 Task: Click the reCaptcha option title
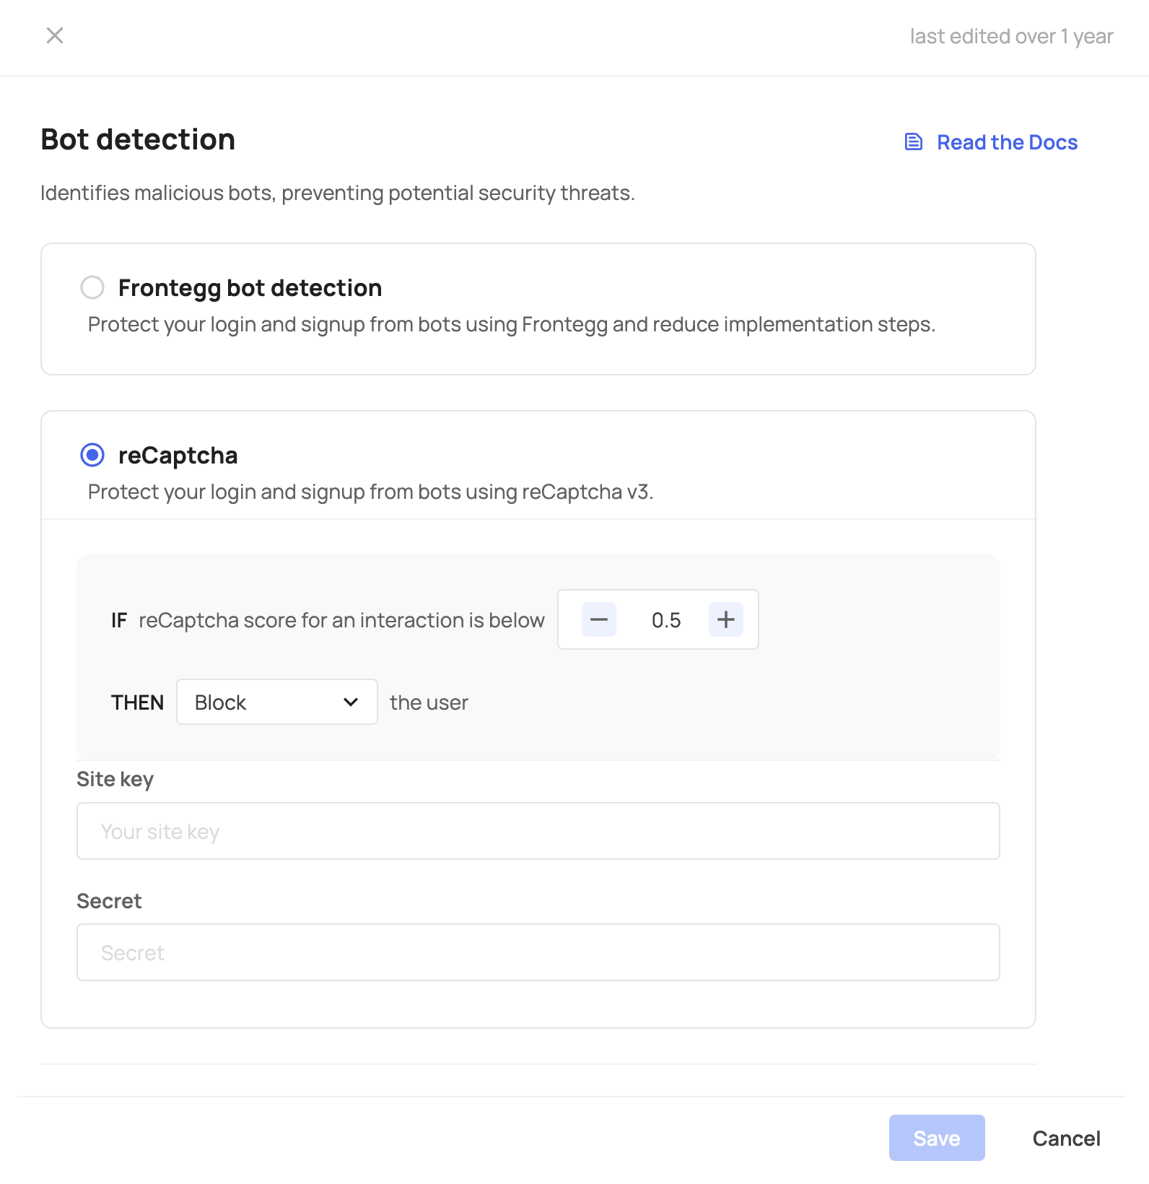(178, 456)
